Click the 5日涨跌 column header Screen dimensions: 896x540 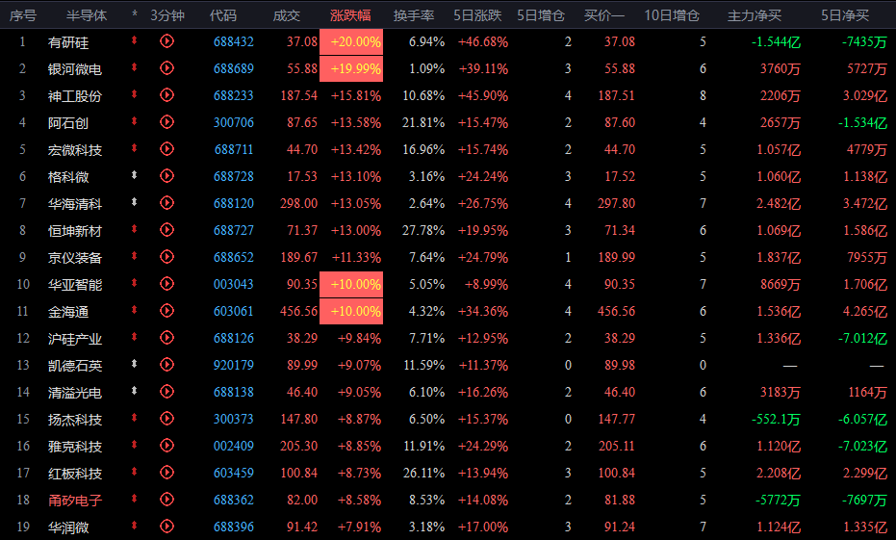click(477, 15)
